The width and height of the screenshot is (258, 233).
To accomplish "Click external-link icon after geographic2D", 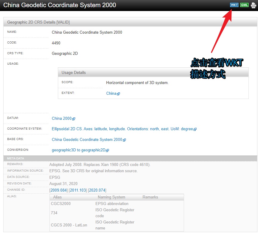I will pyautogui.click(x=107, y=150).
